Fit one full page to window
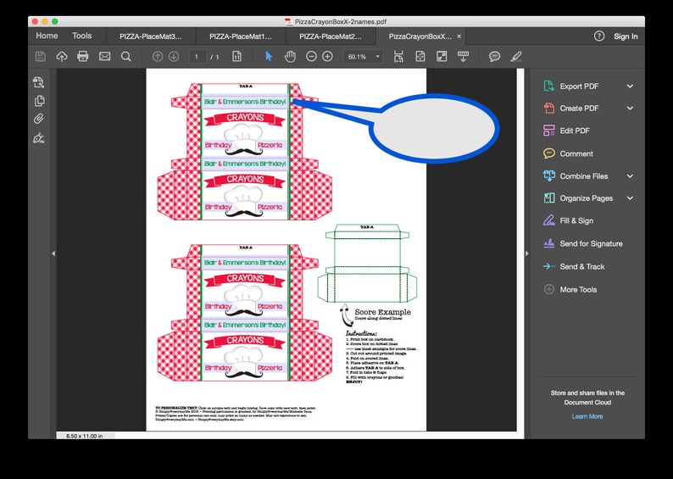 pyautogui.click(x=420, y=56)
